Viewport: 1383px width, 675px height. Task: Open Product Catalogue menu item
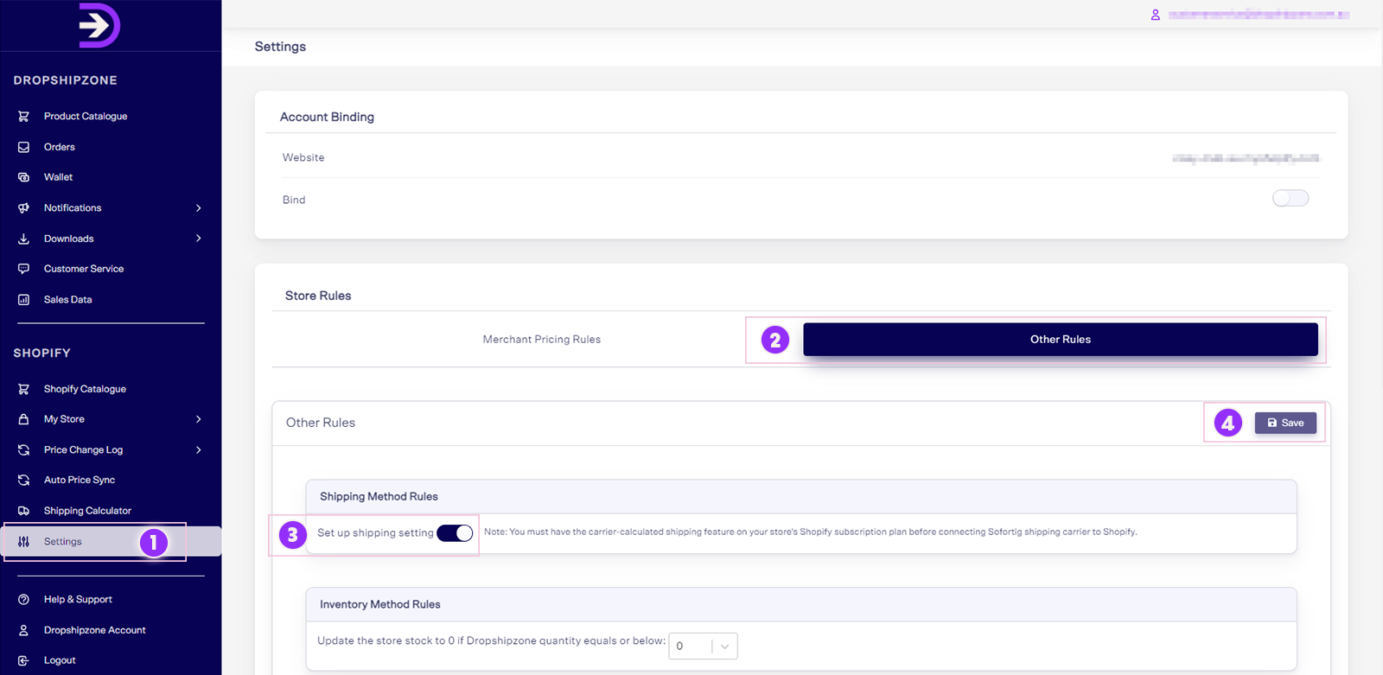coord(86,116)
